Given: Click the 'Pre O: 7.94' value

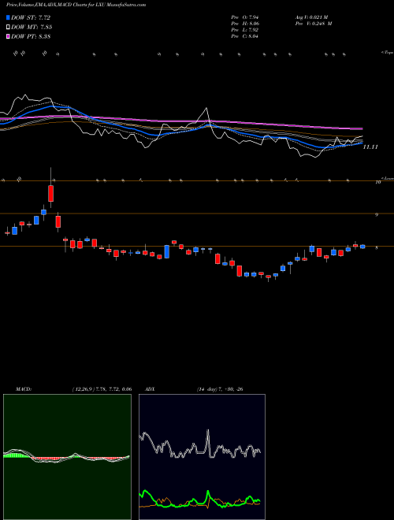Looking at the screenshot, I should point(245,17).
